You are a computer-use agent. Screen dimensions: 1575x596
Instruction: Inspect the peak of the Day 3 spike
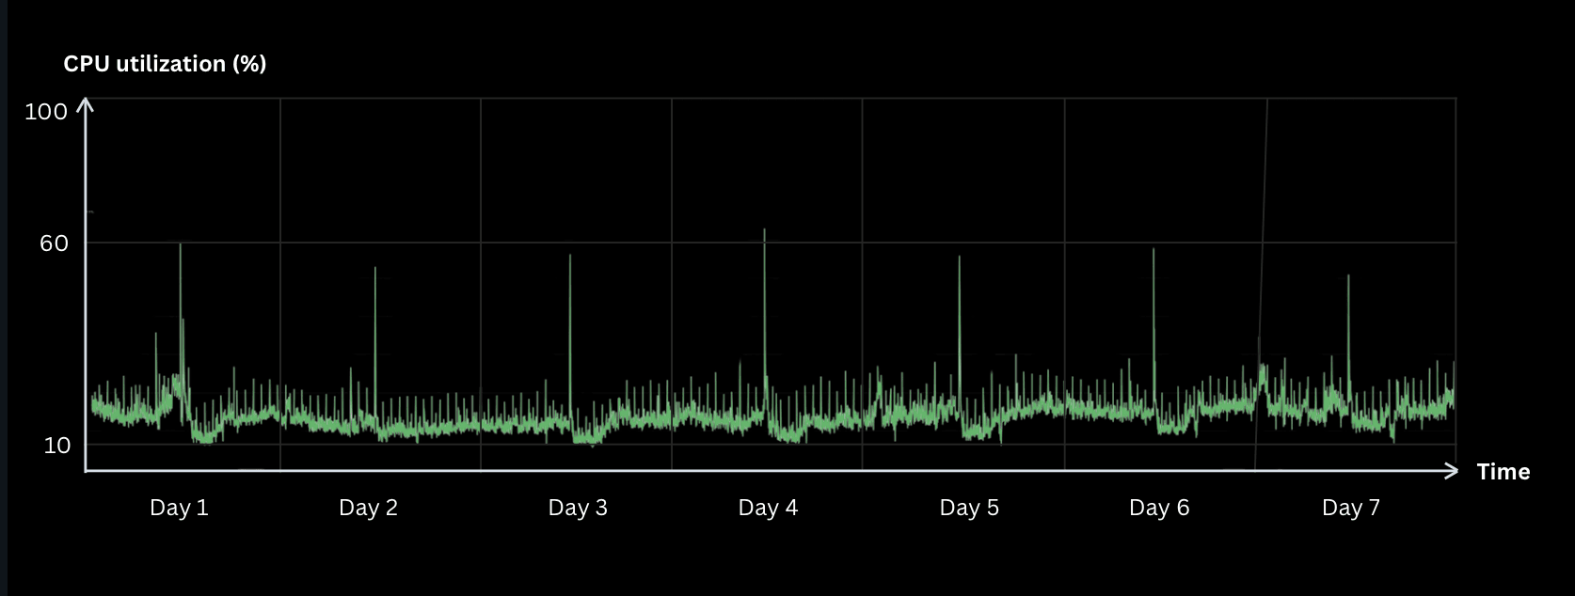[x=570, y=257]
